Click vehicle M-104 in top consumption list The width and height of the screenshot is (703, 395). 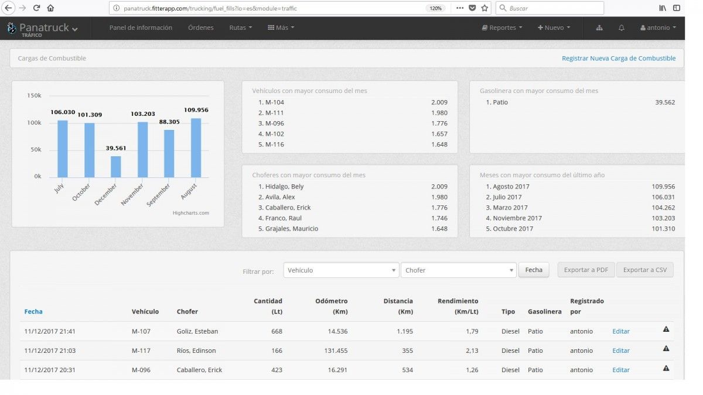(x=274, y=102)
